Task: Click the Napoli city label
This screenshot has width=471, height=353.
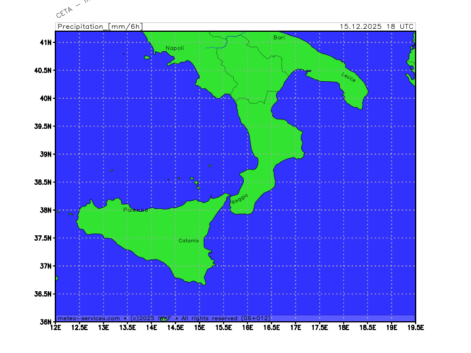Action: click(x=174, y=48)
